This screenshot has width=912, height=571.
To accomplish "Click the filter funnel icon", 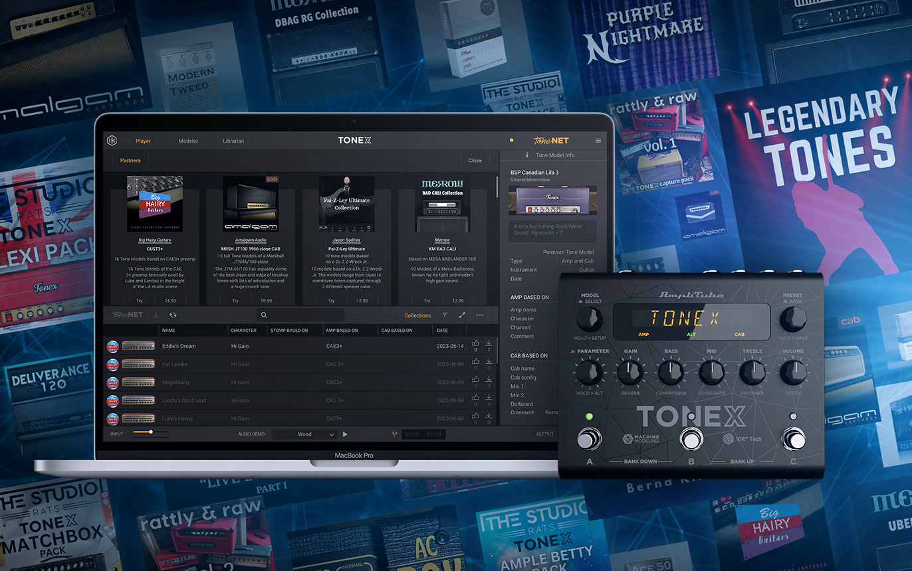I will (x=445, y=315).
